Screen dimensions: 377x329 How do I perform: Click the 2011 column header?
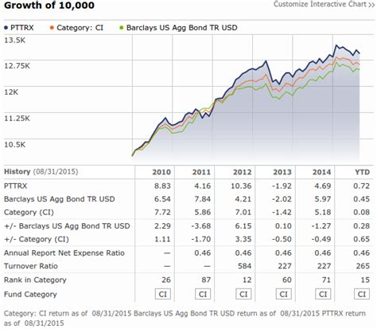click(x=201, y=172)
